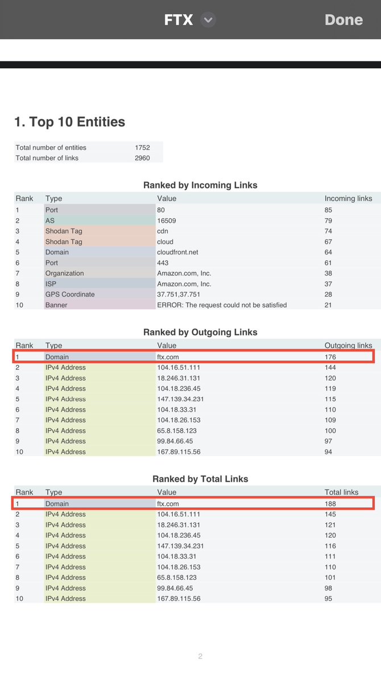Select the total entities value 1752

pyautogui.click(x=142, y=148)
